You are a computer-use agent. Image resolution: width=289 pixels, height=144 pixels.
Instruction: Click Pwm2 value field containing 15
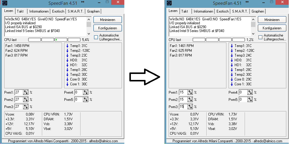click(x=183, y=99)
